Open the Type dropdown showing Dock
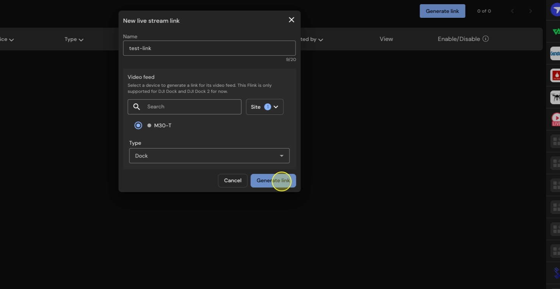The height and width of the screenshot is (289, 560). 209,156
